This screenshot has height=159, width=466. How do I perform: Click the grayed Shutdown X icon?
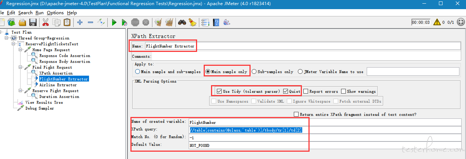[x=146, y=22]
